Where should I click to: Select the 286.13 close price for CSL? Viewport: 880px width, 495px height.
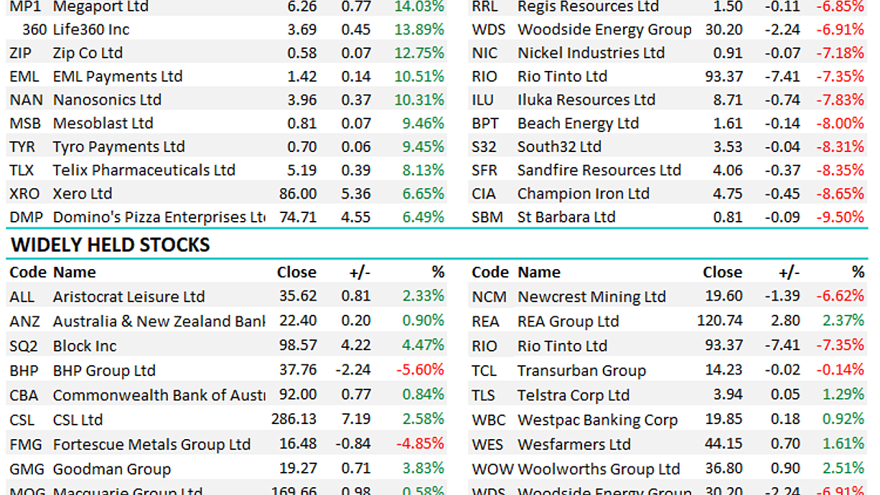[x=294, y=420]
